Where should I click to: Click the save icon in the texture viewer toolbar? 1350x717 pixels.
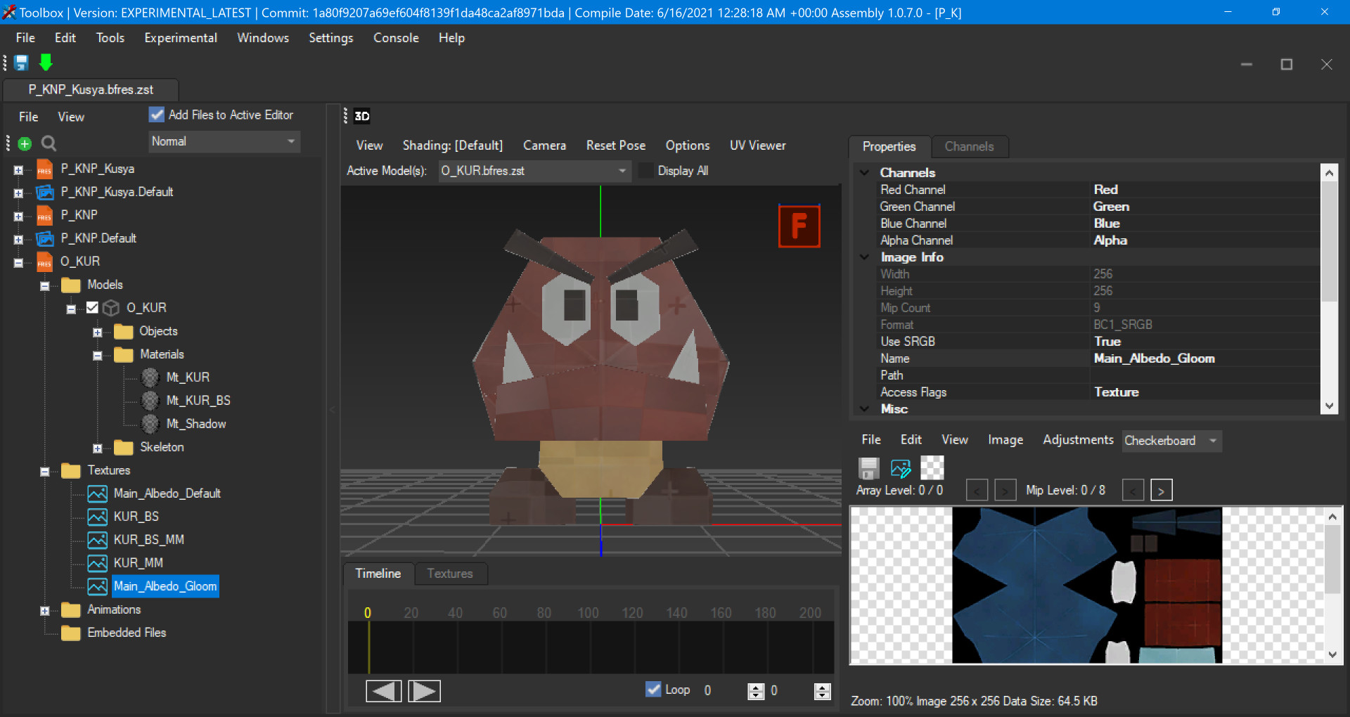[869, 467]
